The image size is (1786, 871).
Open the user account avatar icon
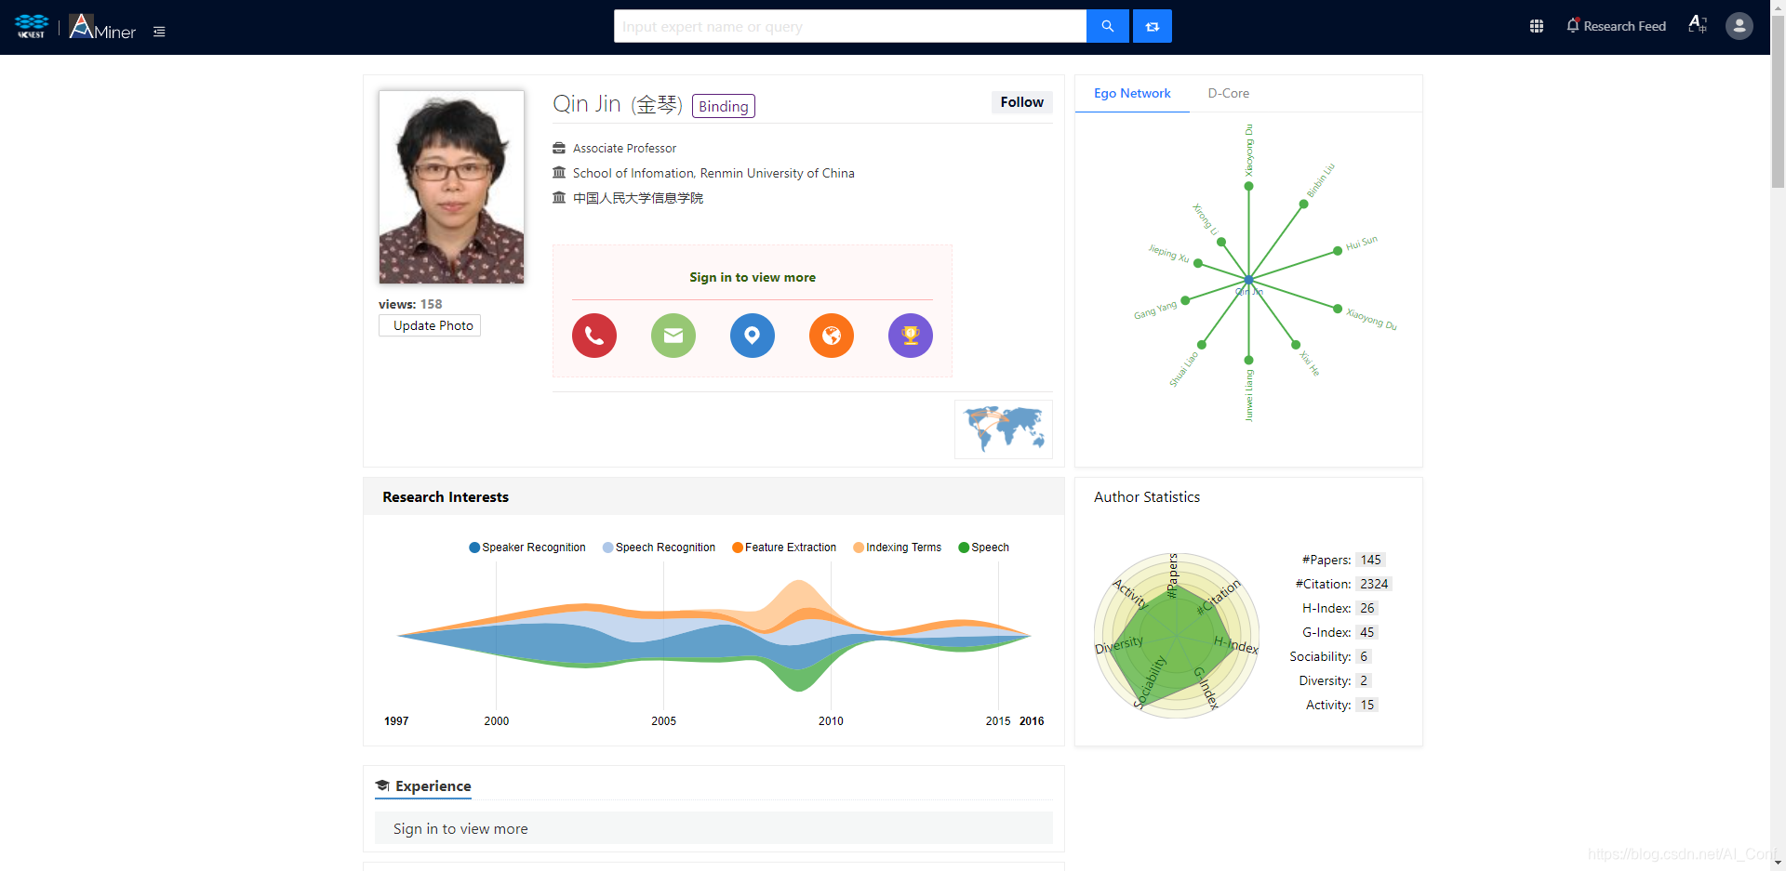point(1739,26)
